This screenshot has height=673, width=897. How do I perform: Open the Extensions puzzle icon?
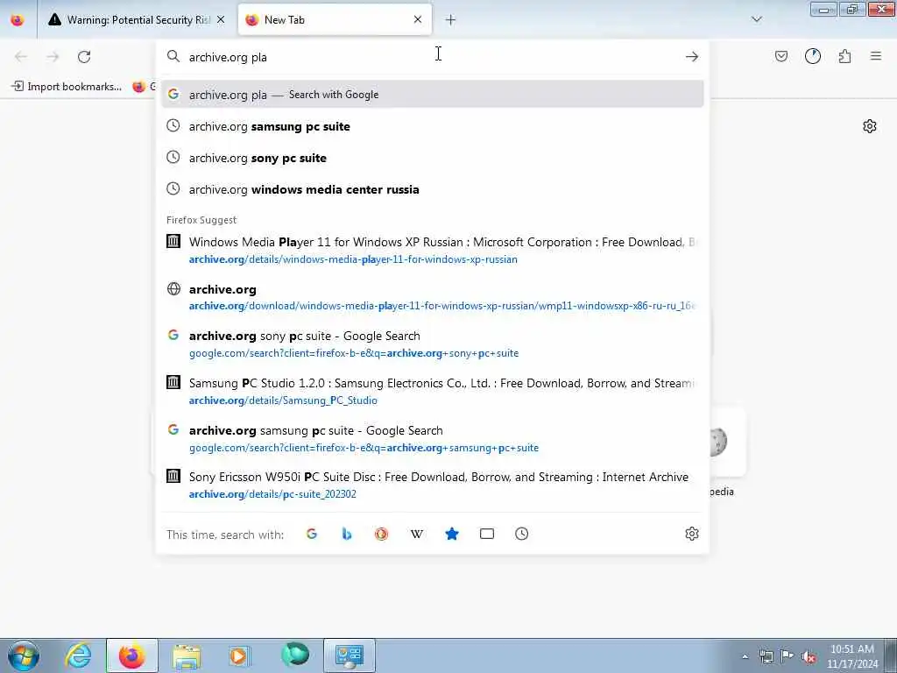[x=845, y=56]
